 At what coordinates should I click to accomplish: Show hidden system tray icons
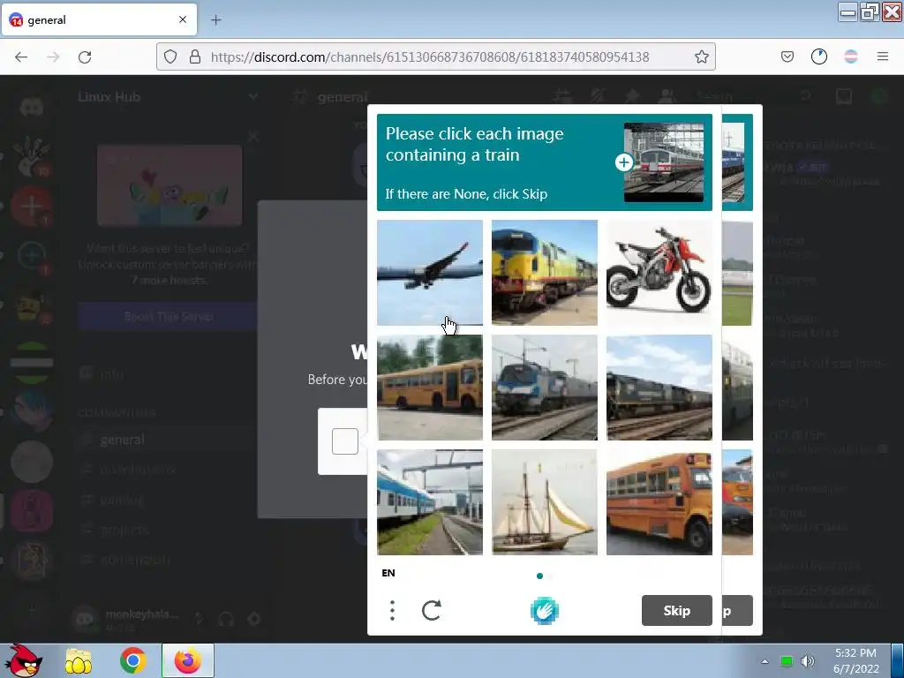coord(765,661)
